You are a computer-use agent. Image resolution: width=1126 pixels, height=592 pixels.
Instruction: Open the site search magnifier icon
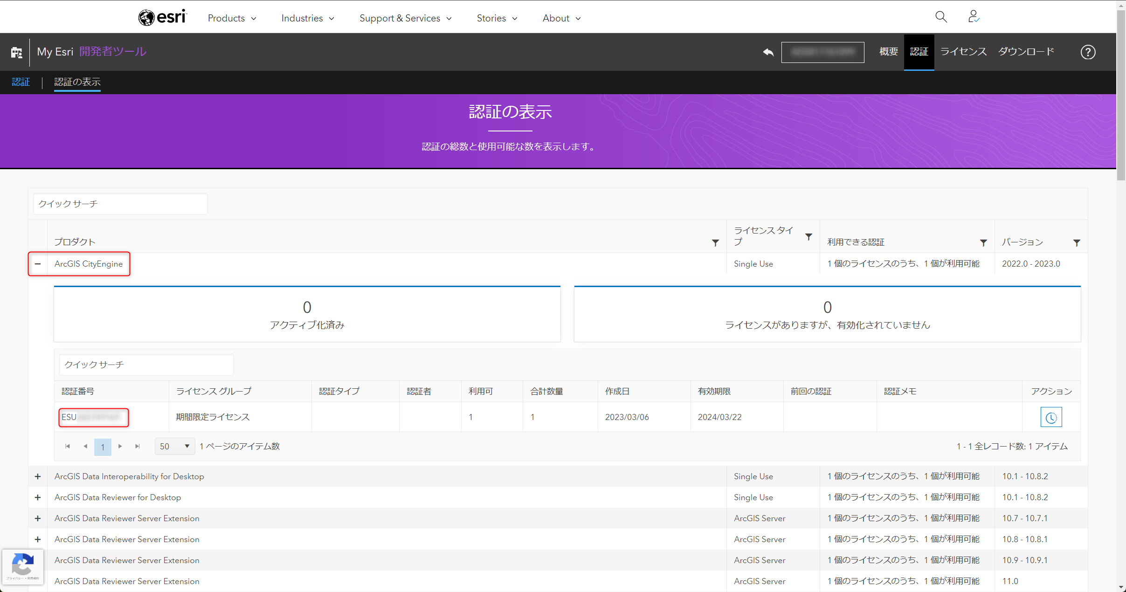click(x=941, y=17)
